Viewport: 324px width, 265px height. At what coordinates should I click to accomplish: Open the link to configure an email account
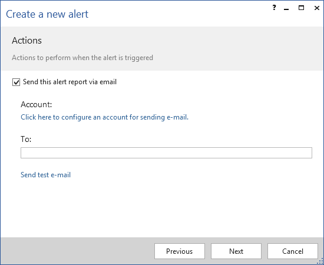[104, 117]
